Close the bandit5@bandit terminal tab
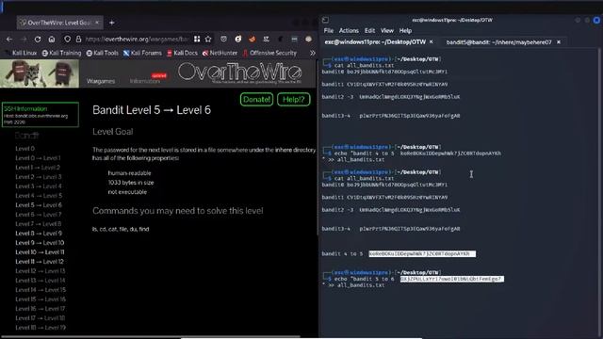Screen dimensions: 603x339 pyautogui.click(x=559, y=41)
